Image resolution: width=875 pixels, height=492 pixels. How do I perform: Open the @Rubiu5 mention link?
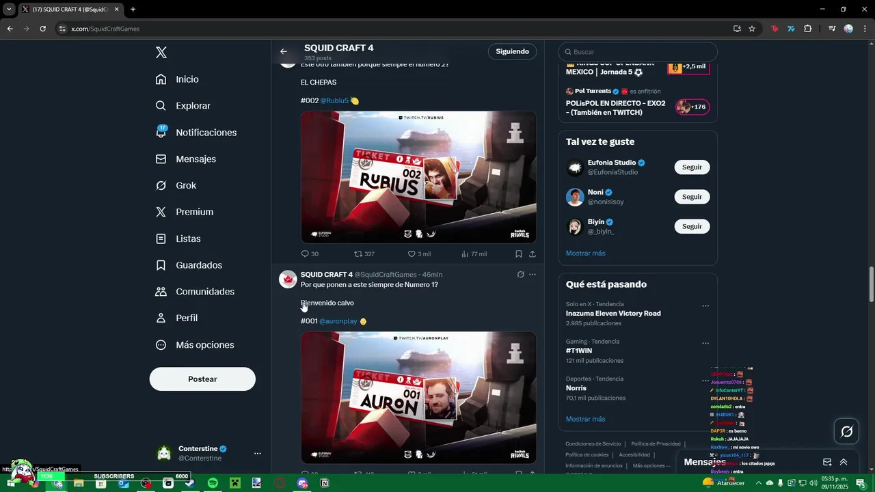[334, 100]
